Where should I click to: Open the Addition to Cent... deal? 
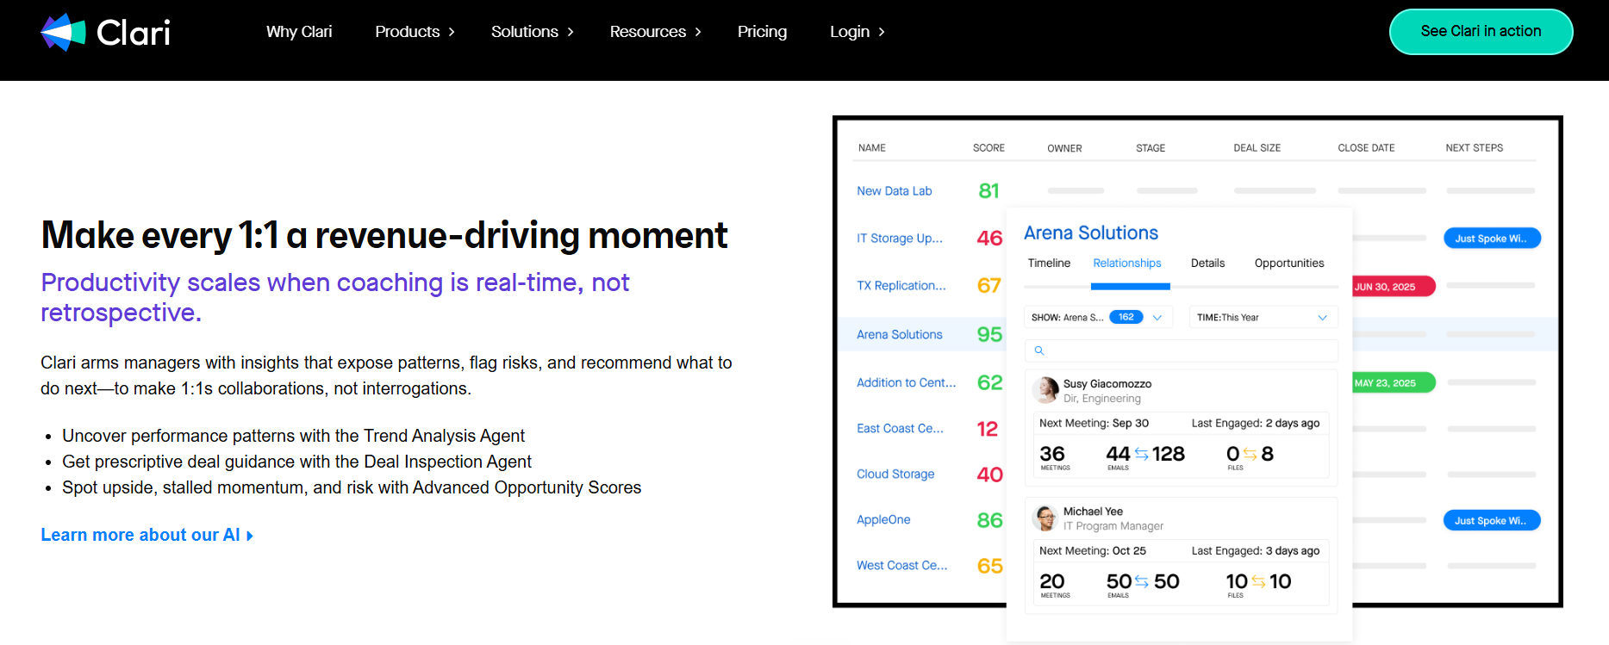pyautogui.click(x=907, y=382)
